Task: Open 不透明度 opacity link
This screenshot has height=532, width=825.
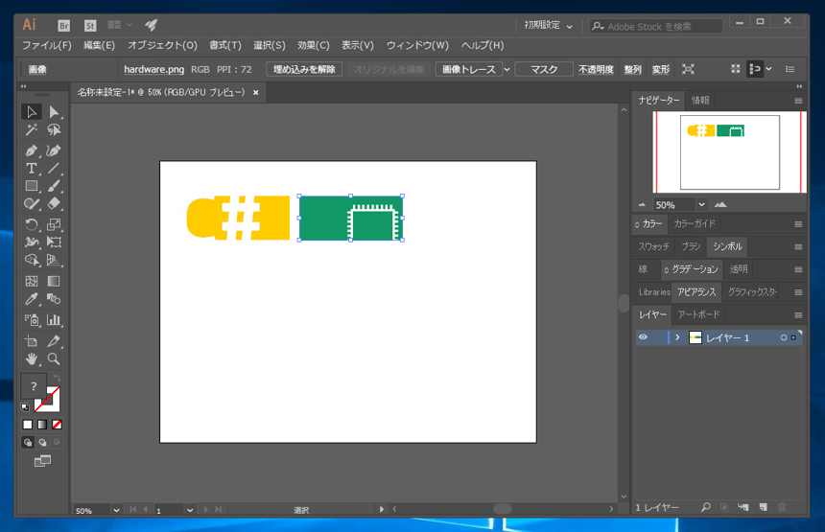Action: pyautogui.click(x=596, y=69)
